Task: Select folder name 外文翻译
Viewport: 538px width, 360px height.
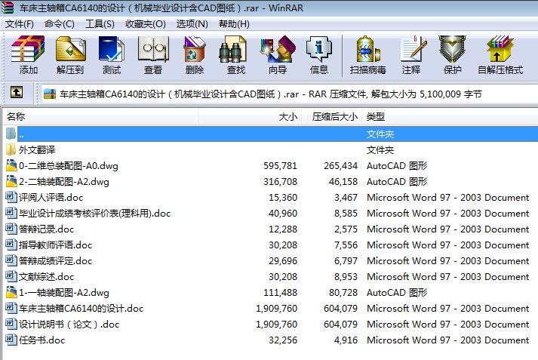Action: click(37, 150)
